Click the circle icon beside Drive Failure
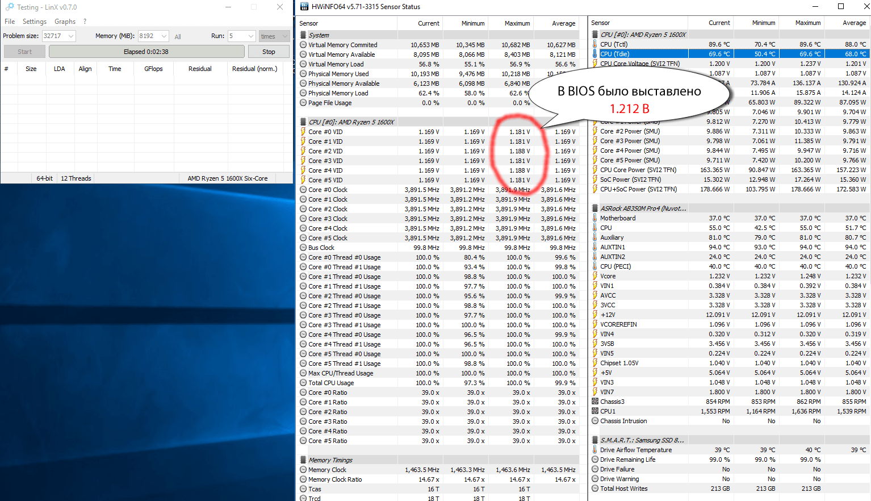 point(595,469)
